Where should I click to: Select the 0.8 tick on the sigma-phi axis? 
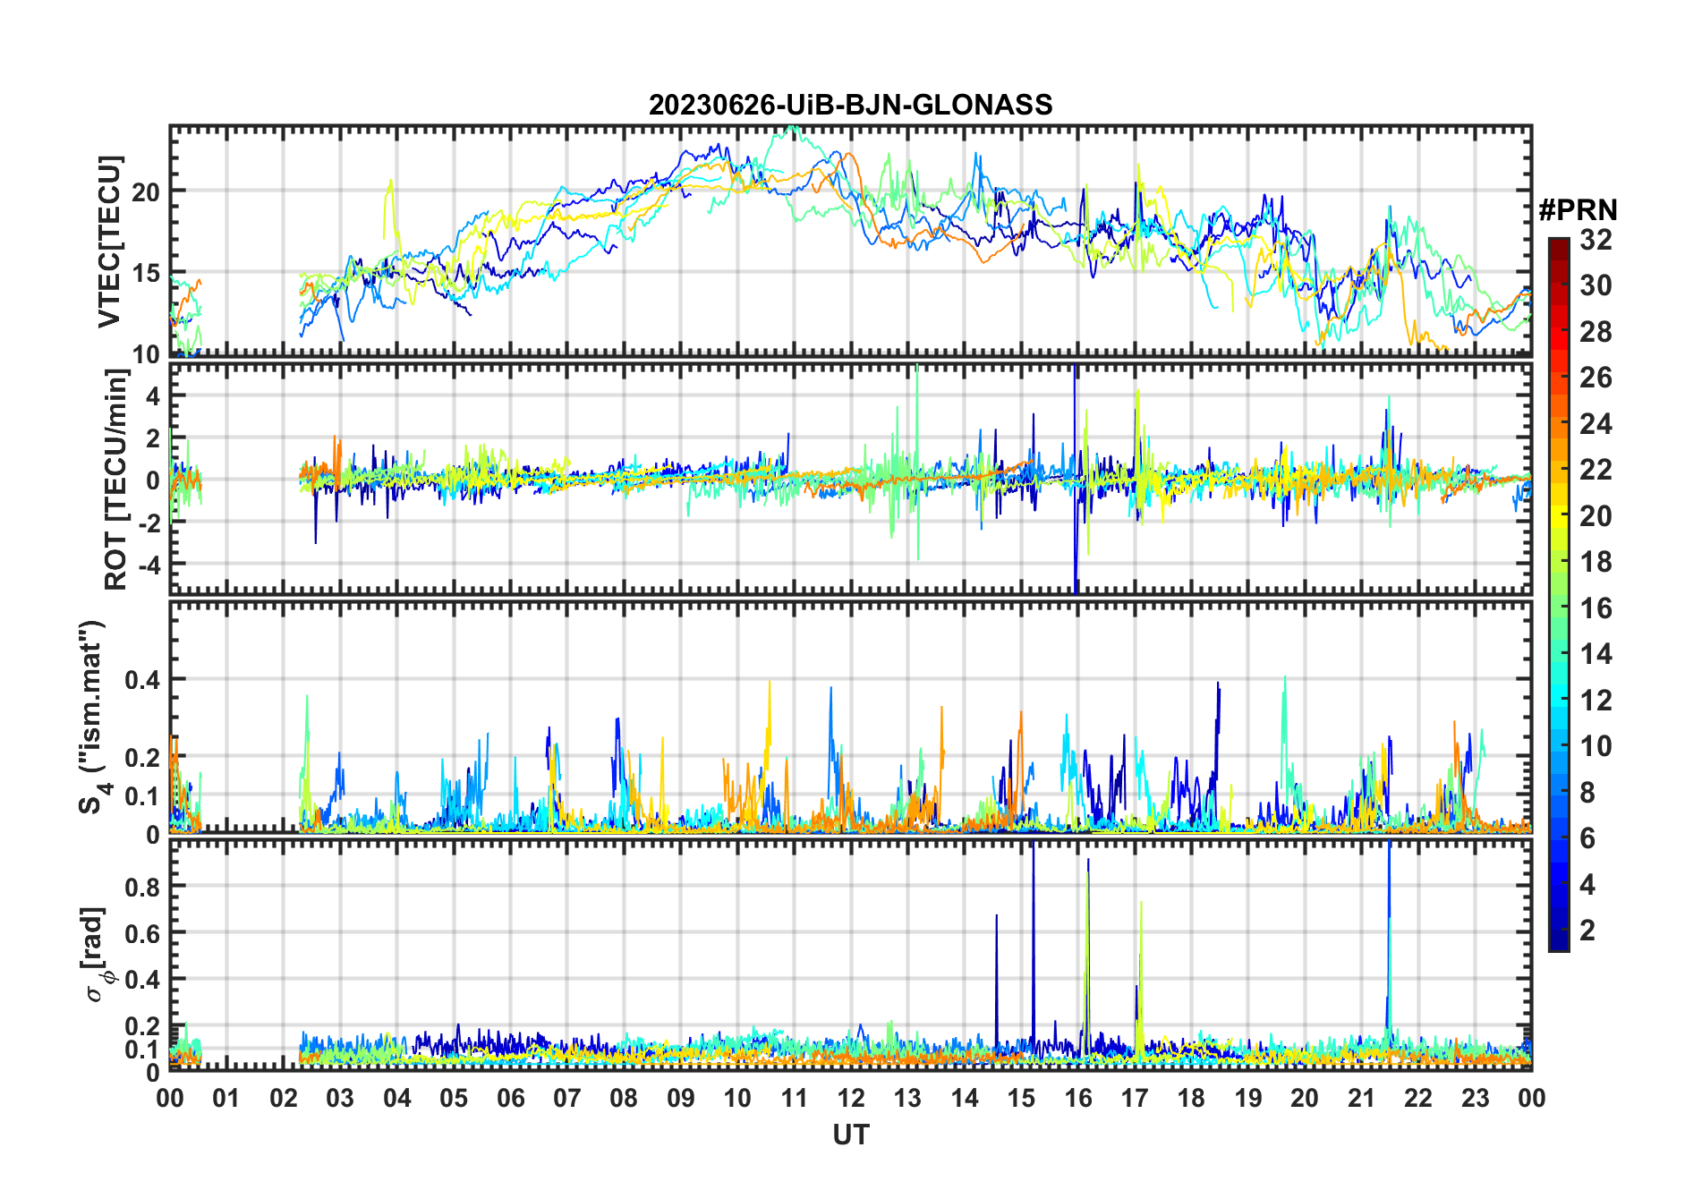pos(143,887)
